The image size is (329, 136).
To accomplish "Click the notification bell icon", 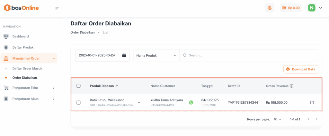I will [270, 8].
